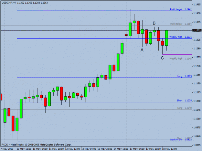Screen dimensions: 202x151
Task: Click the '11 May 04:00' time axis label
Action: [40, 149]
